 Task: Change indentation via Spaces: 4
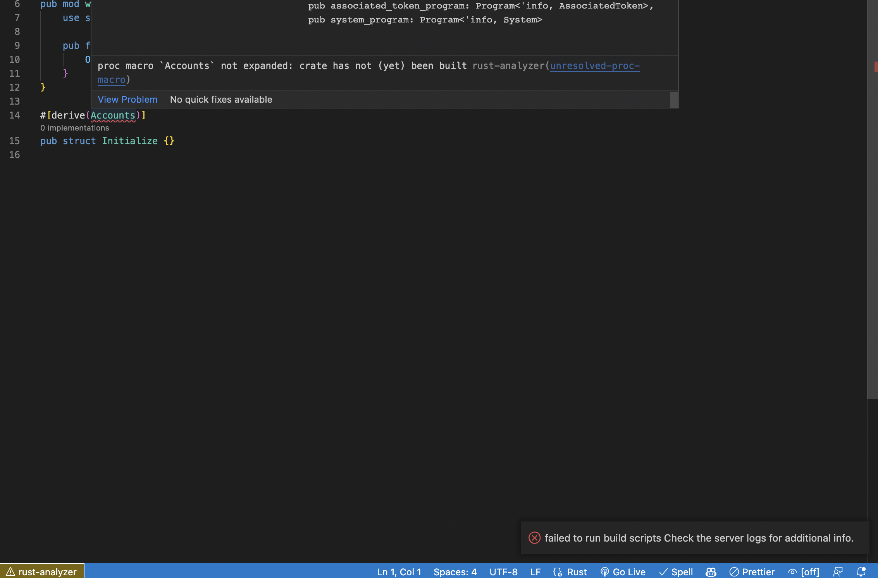(455, 572)
